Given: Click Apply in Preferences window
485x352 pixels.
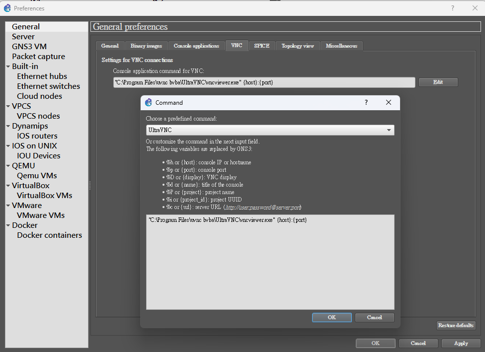Looking at the screenshot, I should (x=461, y=344).
